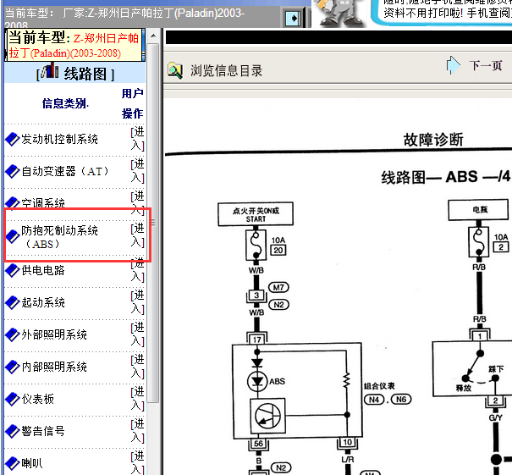Click the 用户操作 column header
Image resolution: width=512 pixels, height=475 pixels.
coord(132,103)
